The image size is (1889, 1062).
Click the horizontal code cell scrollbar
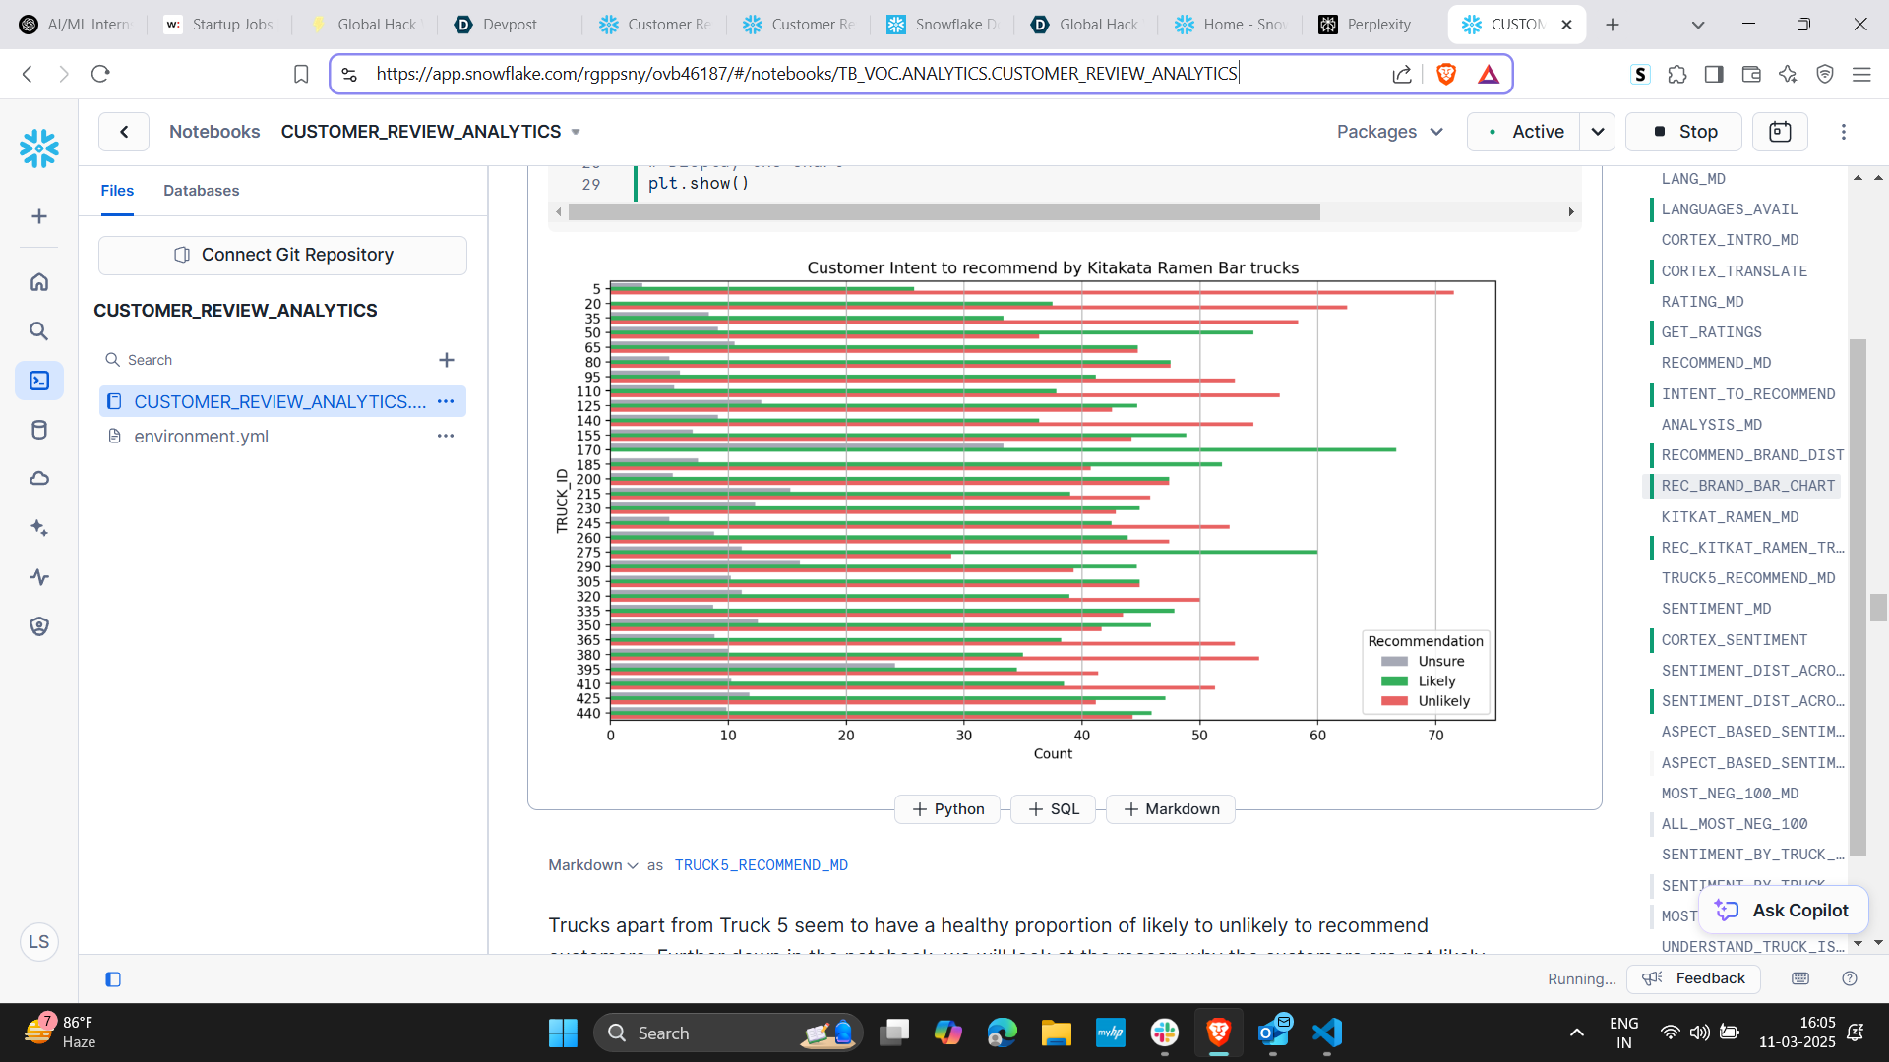point(944,212)
